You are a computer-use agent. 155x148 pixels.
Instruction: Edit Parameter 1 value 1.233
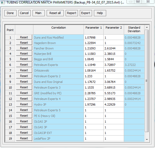tap(94, 76)
